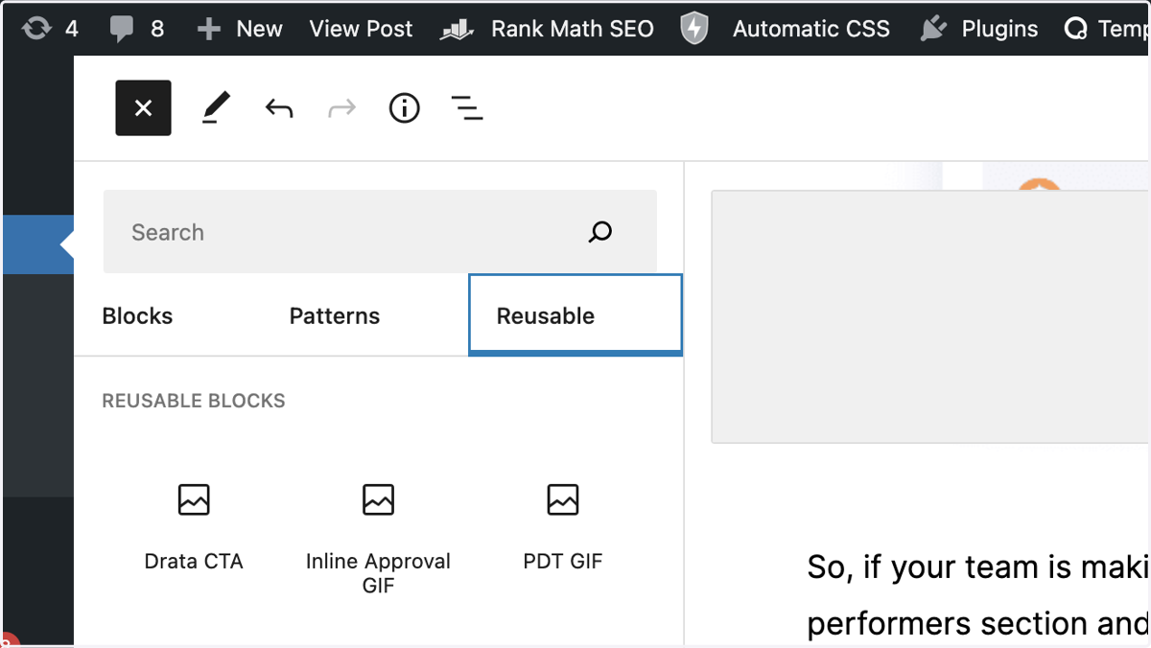Switch to the Blocks tab
The width and height of the screenshot is (1151, 648).
pyautogui.click(x=137, y=316)
